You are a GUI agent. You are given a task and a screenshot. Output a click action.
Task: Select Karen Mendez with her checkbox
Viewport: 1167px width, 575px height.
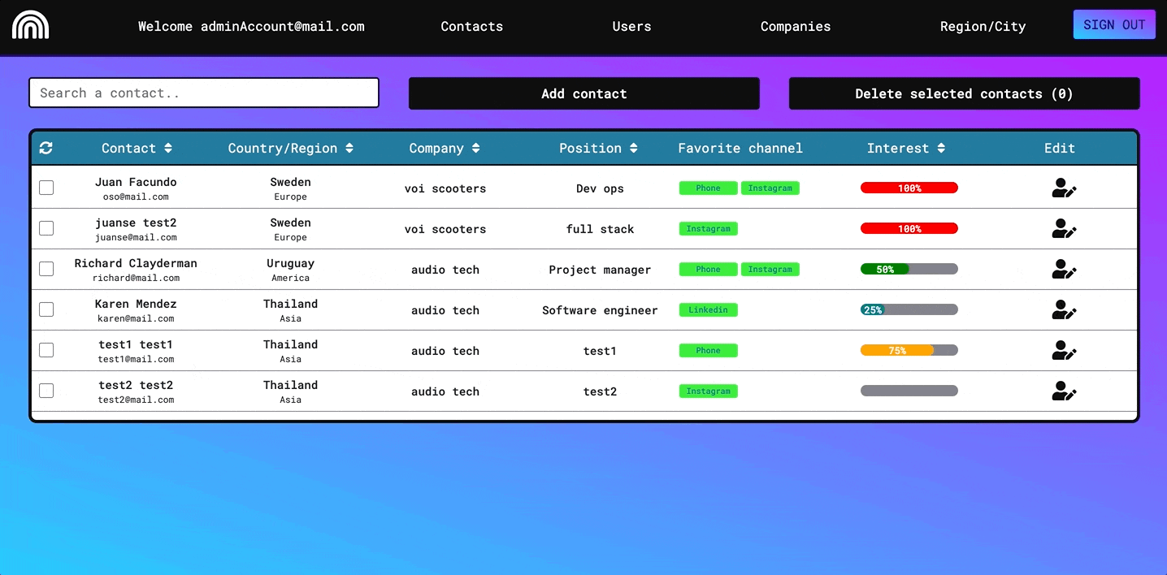click(x=46, y=309)
